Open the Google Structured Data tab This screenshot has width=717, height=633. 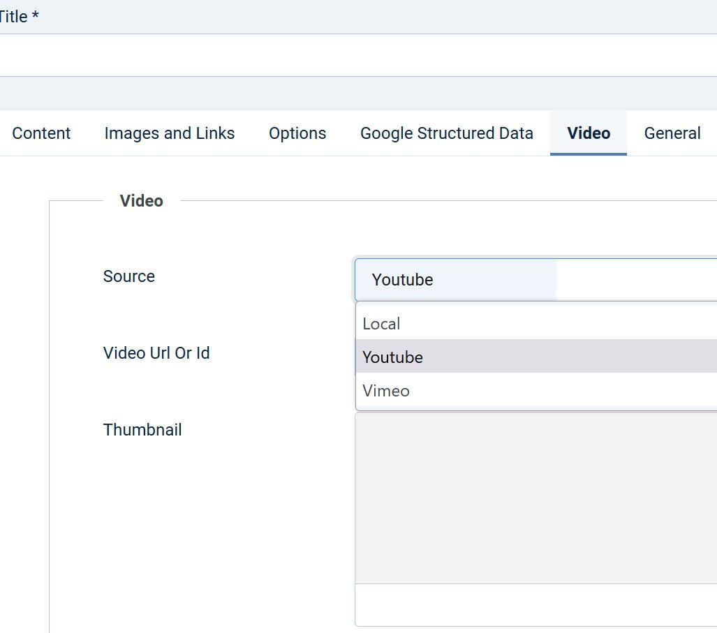[x=447, y=133]
